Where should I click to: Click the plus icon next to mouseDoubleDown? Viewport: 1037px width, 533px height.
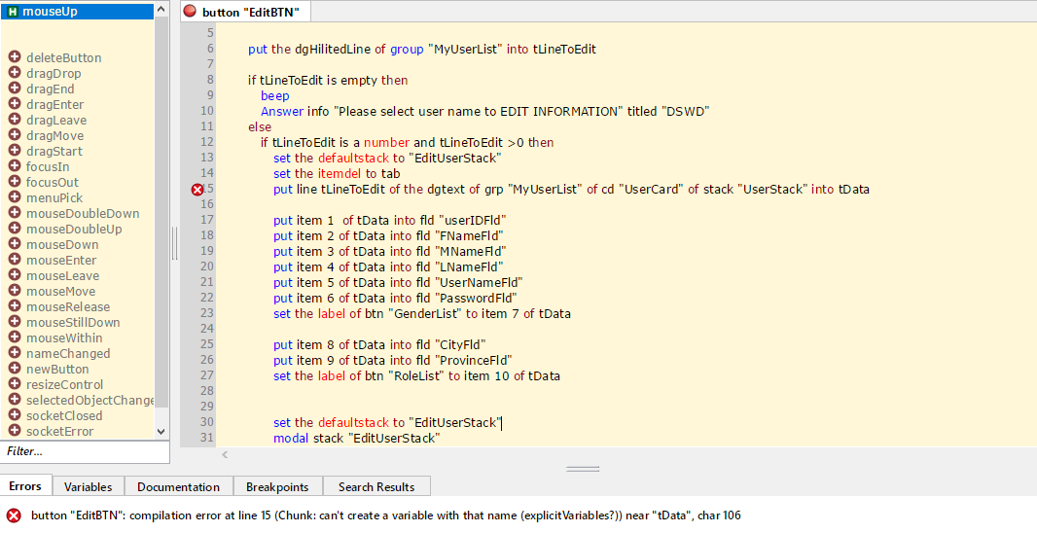[15, 213]
